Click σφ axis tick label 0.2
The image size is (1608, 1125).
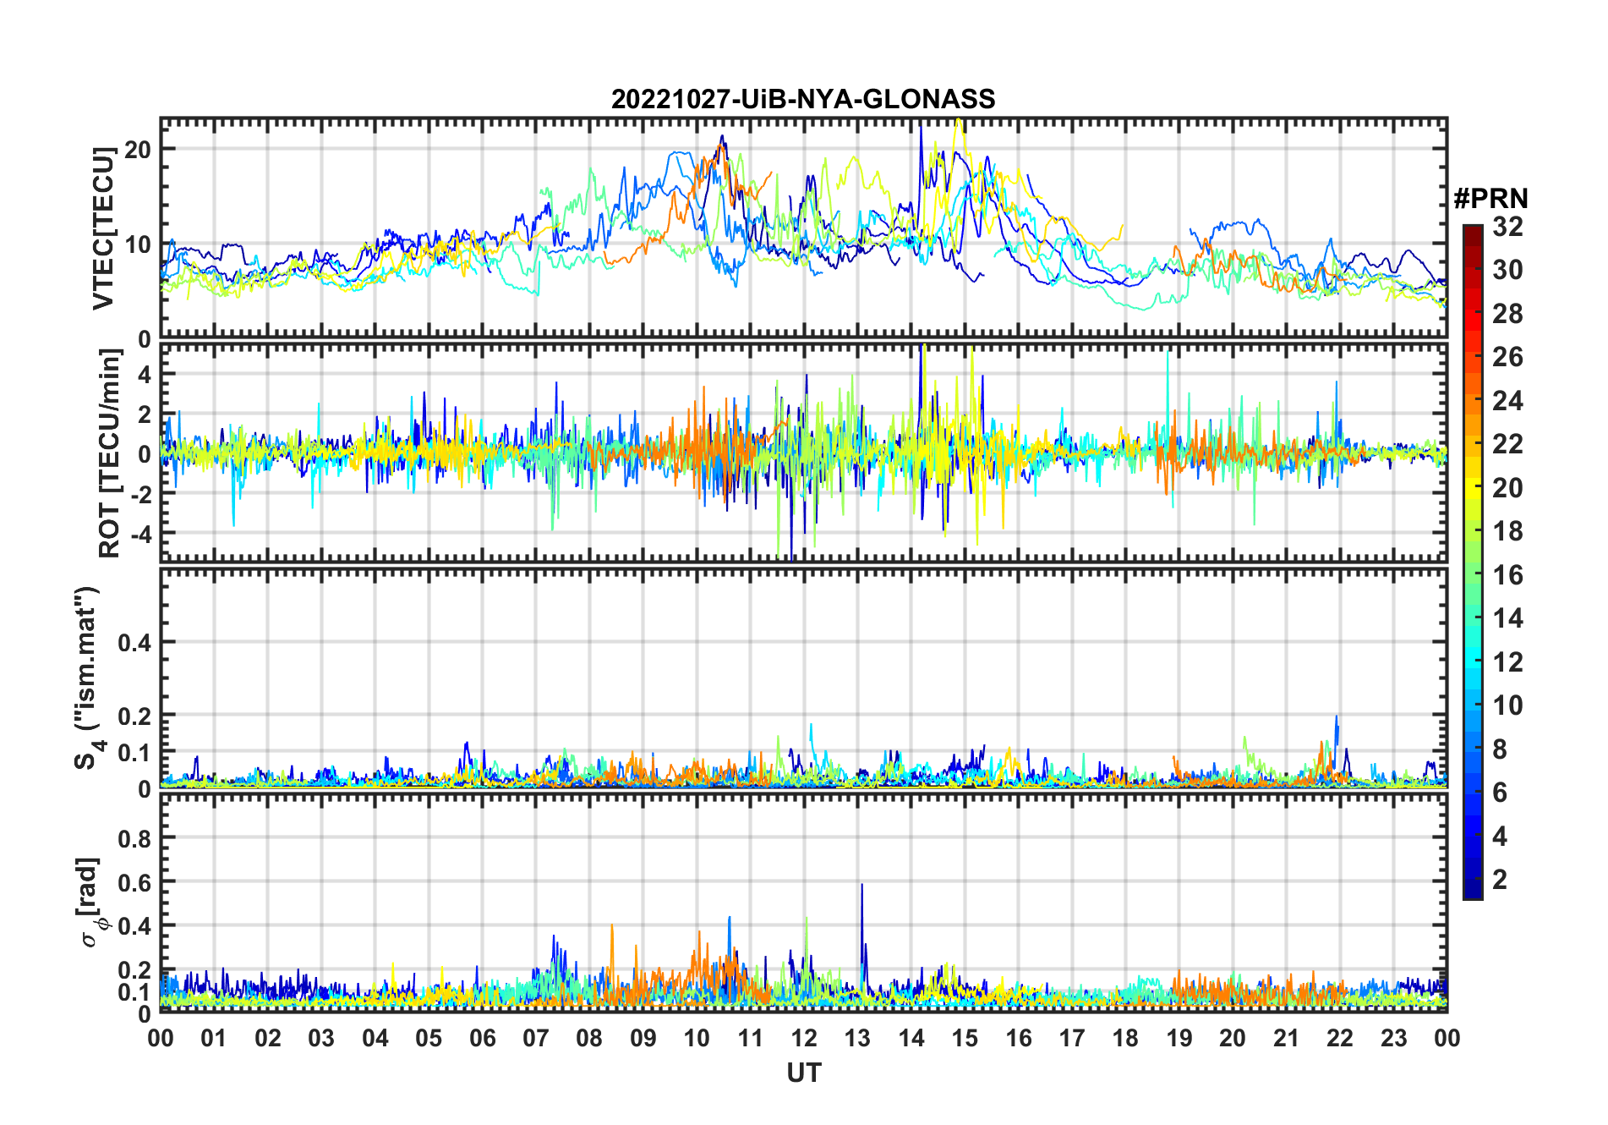[134, 970]
